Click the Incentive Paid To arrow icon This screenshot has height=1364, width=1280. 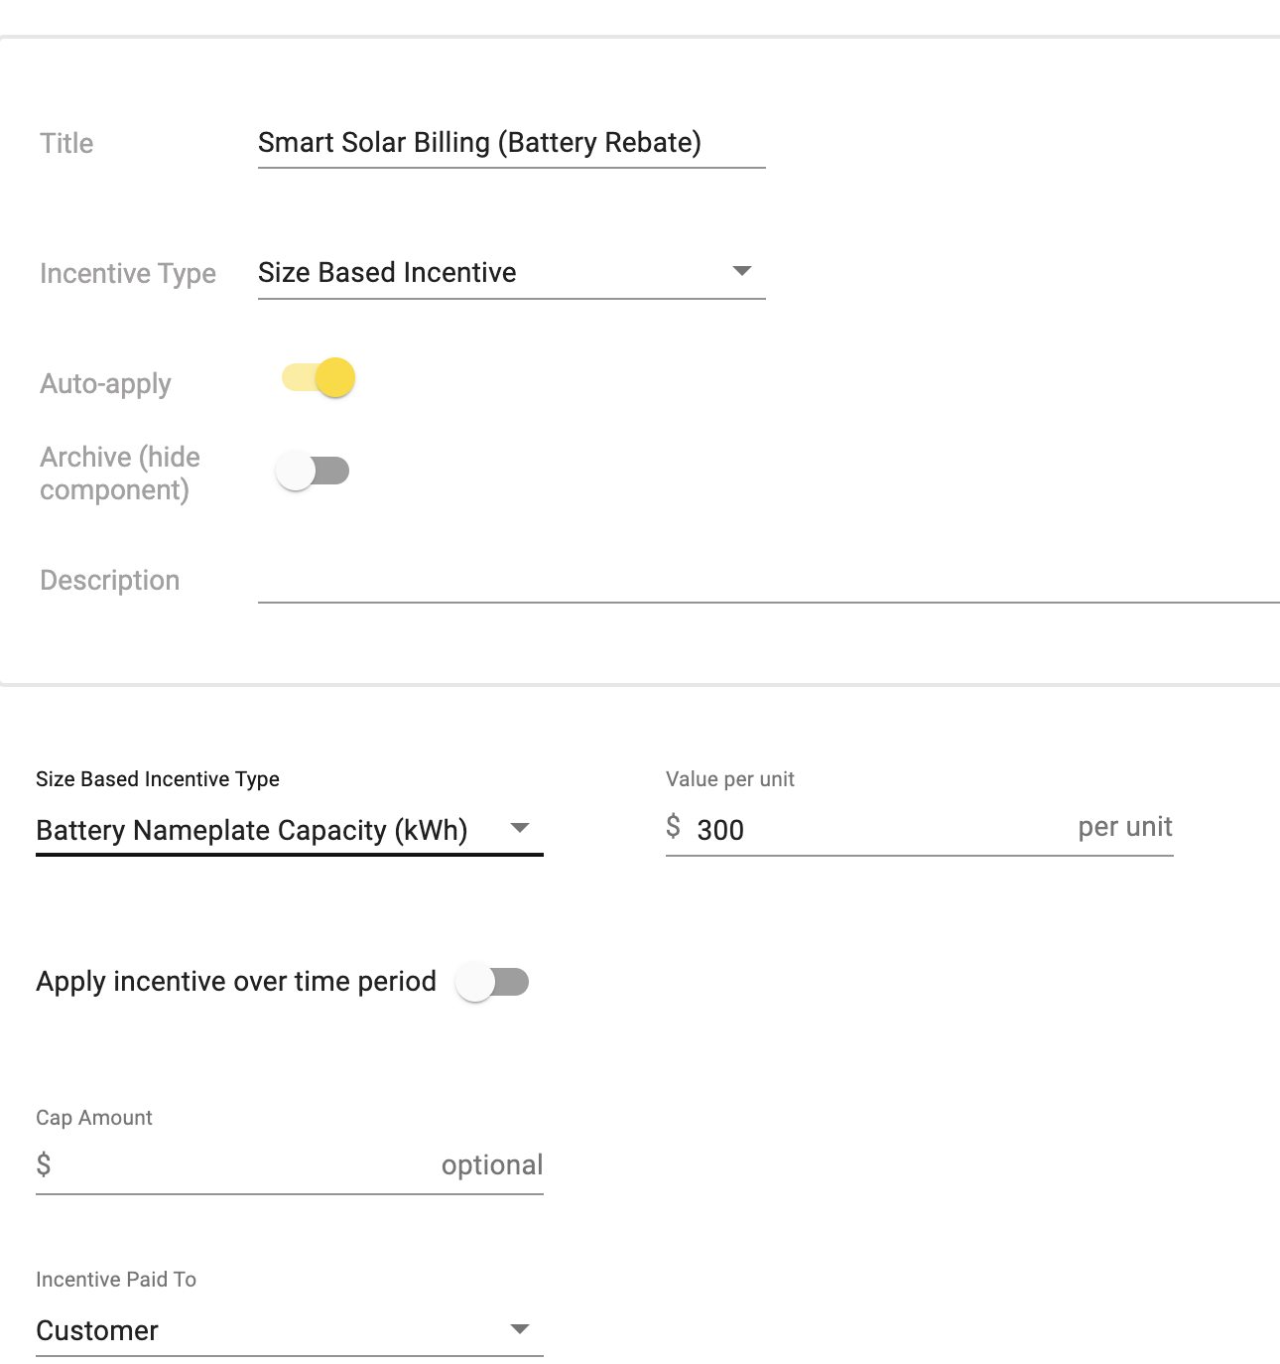(519, 1328)
